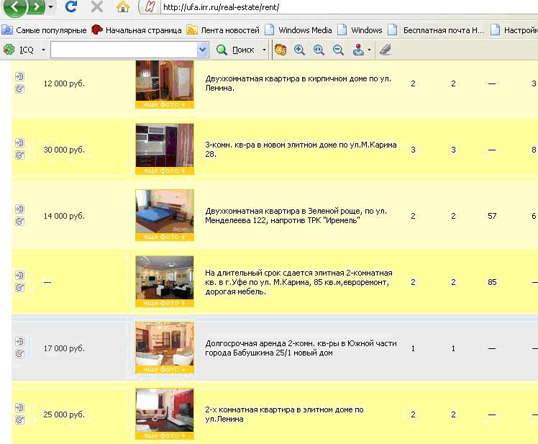
Task: Expand the ICQ search field dropdown
Action: tap(202, 50)
